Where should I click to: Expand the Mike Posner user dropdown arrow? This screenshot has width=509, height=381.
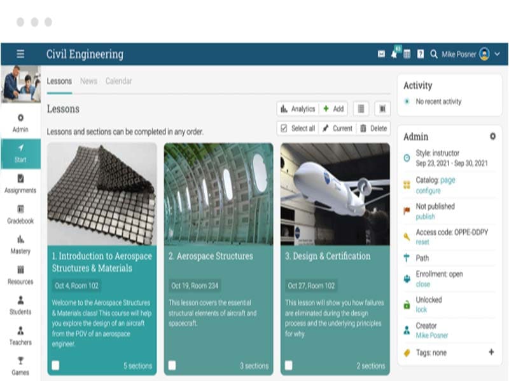pos(497,55)
